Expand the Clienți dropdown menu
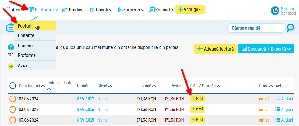 tap(101, 10)
